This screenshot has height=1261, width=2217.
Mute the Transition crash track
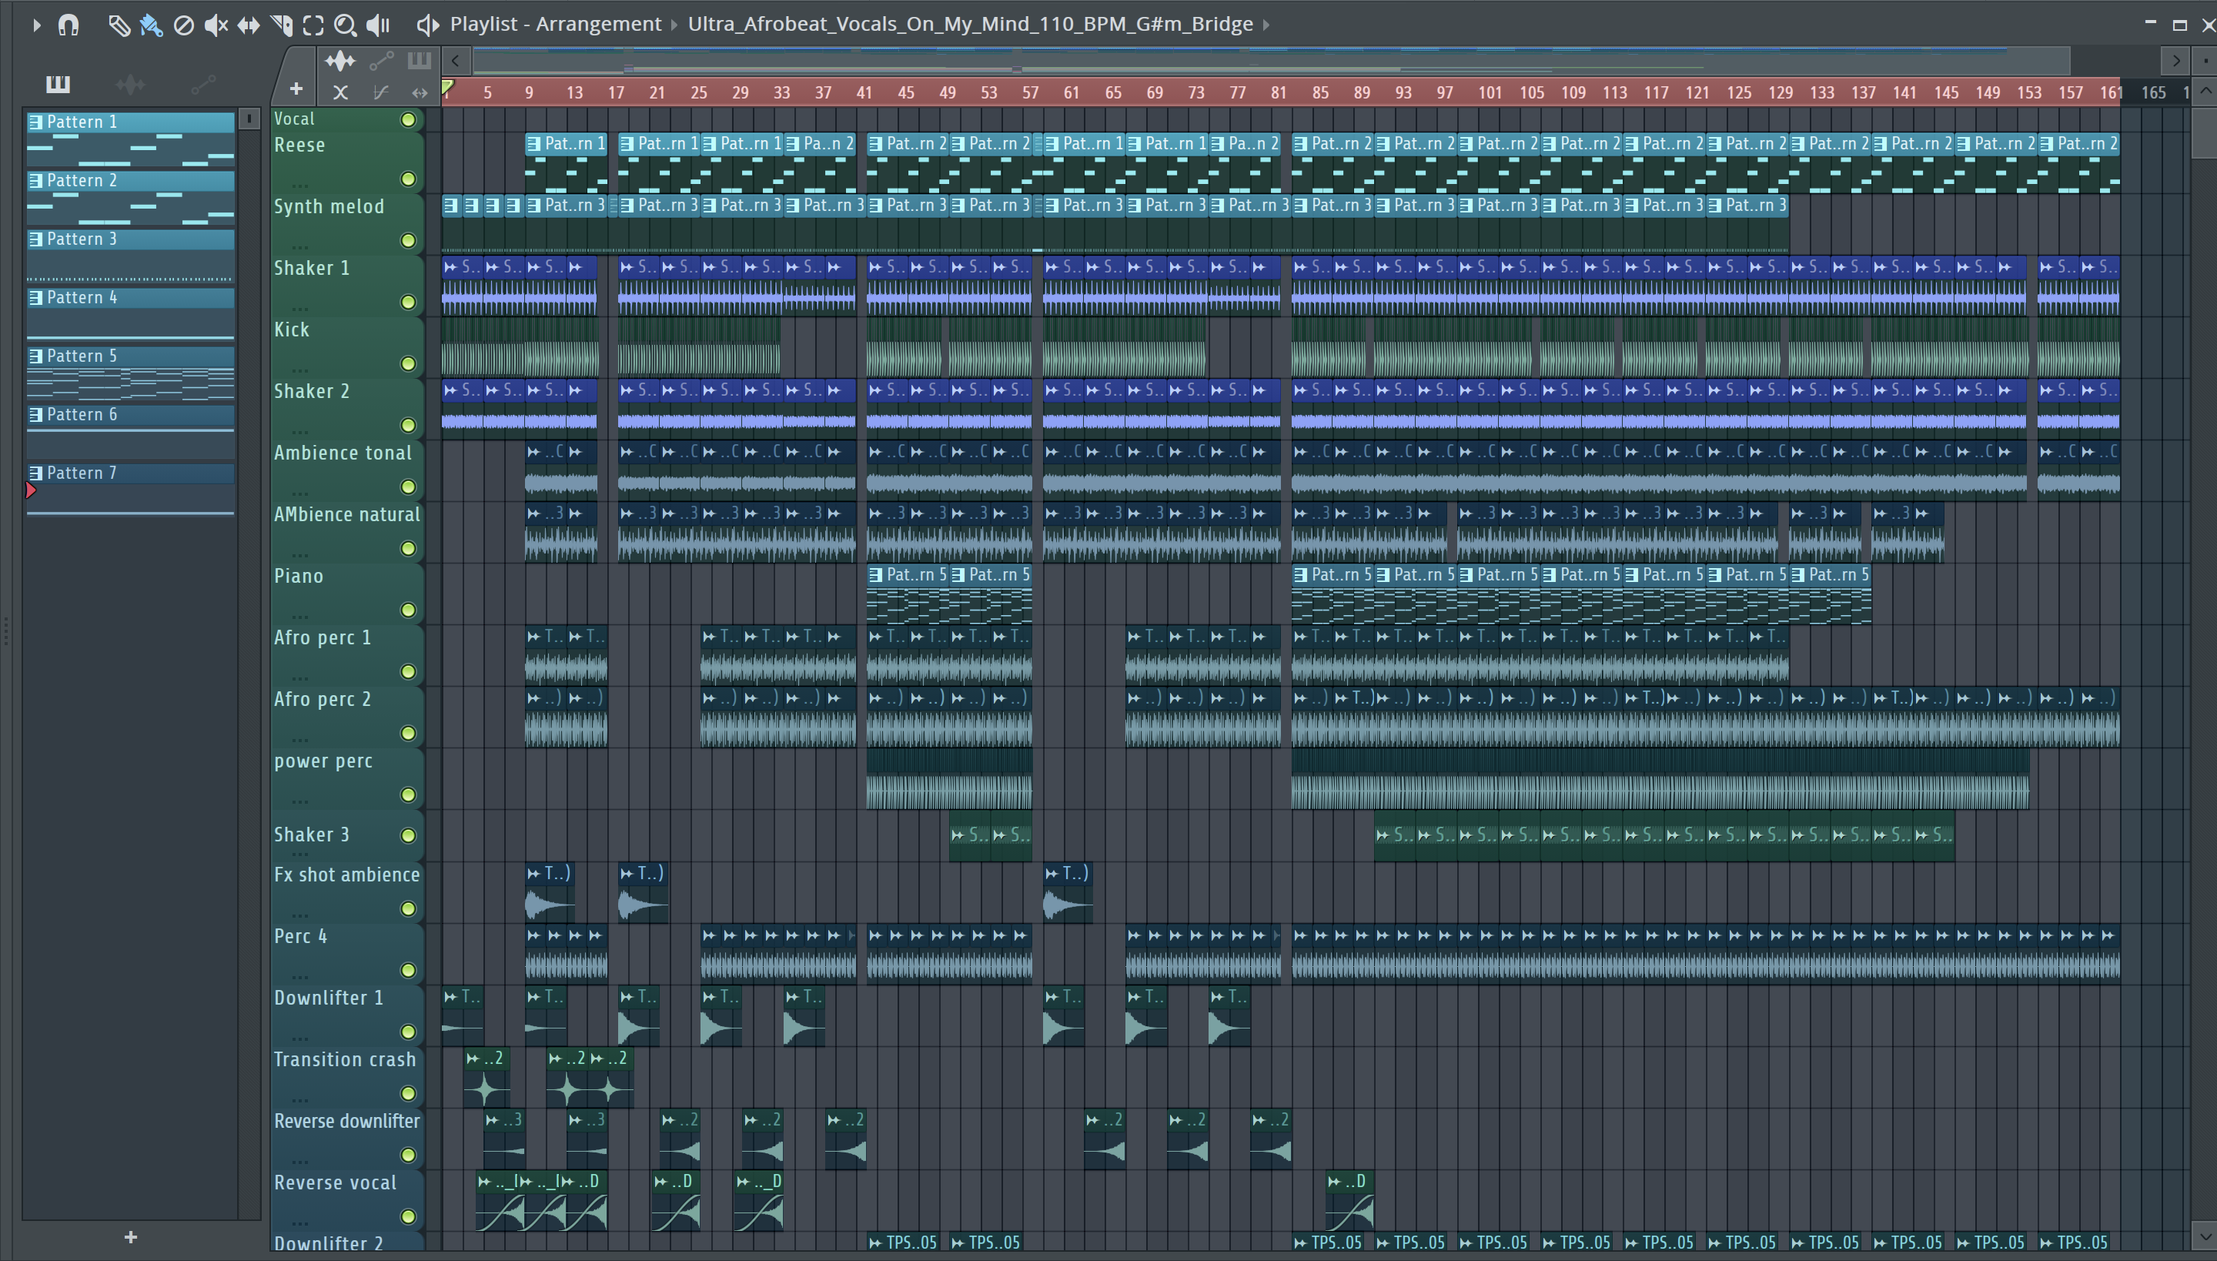(x=408, y=1094)
